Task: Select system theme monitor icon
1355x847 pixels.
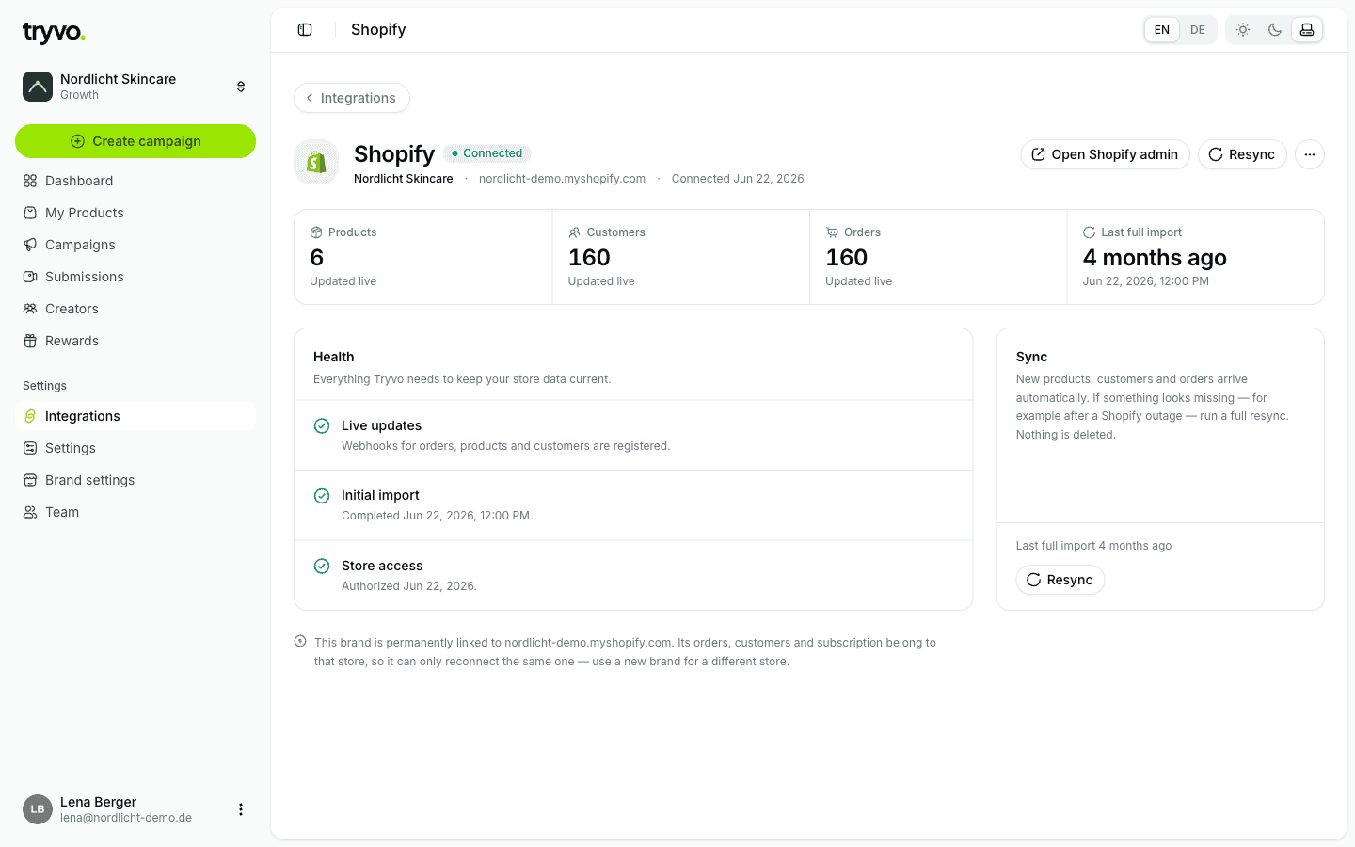Action: [1307, 30]
